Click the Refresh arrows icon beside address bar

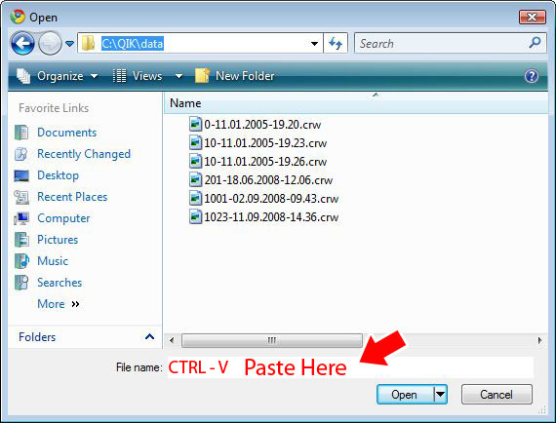(336, 43)
